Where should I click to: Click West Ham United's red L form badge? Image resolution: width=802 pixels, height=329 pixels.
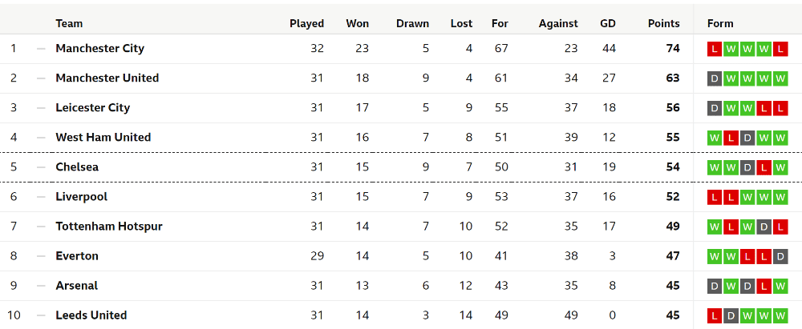click(x=731, y=138)
